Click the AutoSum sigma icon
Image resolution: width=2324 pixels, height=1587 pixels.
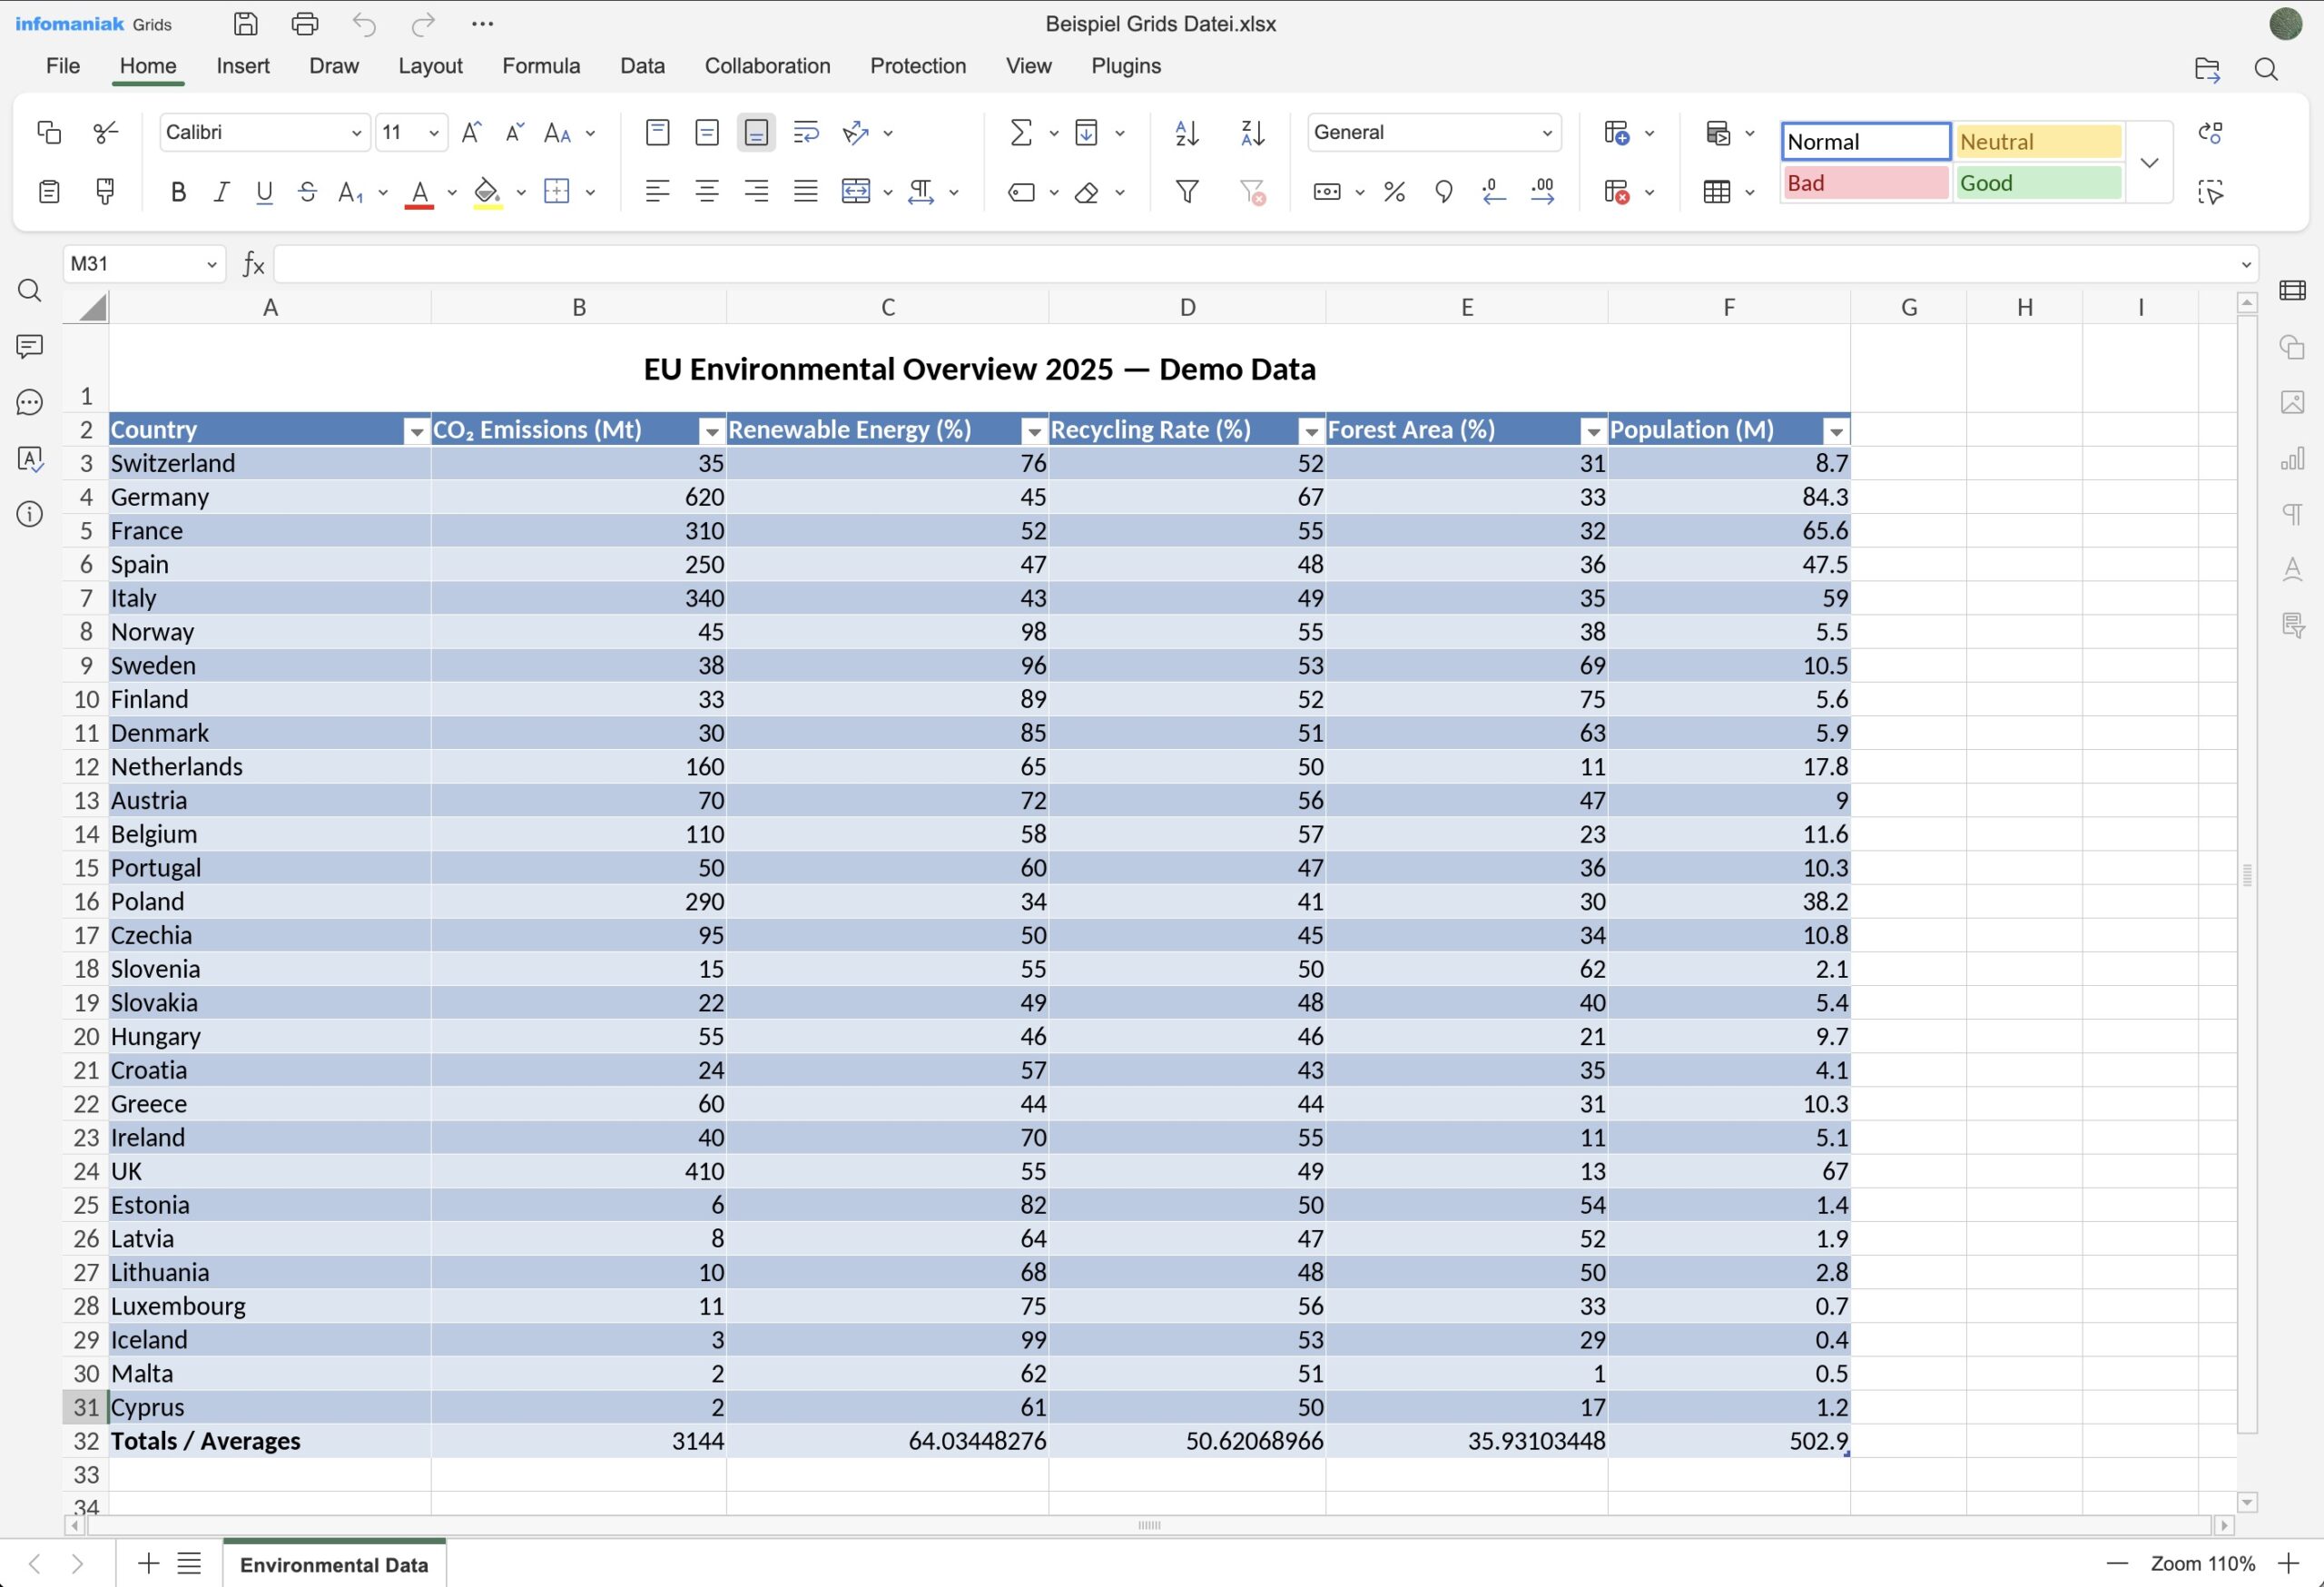(x=1020, y=133)
